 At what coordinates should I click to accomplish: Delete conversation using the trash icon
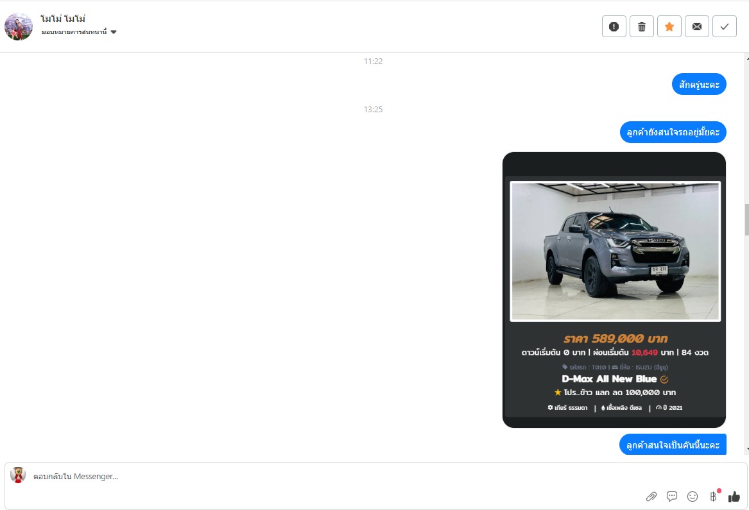click(642, 26)
